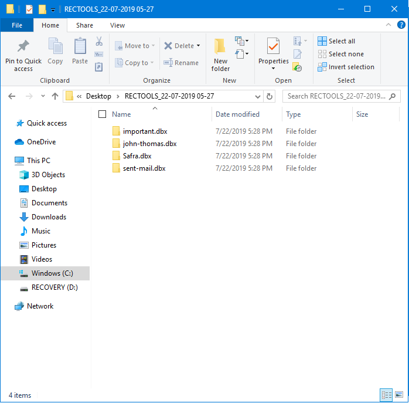The height and width of the screenshot is (403, 409).
Task: Select Windows (C:) drive
Action: [46, 273]
